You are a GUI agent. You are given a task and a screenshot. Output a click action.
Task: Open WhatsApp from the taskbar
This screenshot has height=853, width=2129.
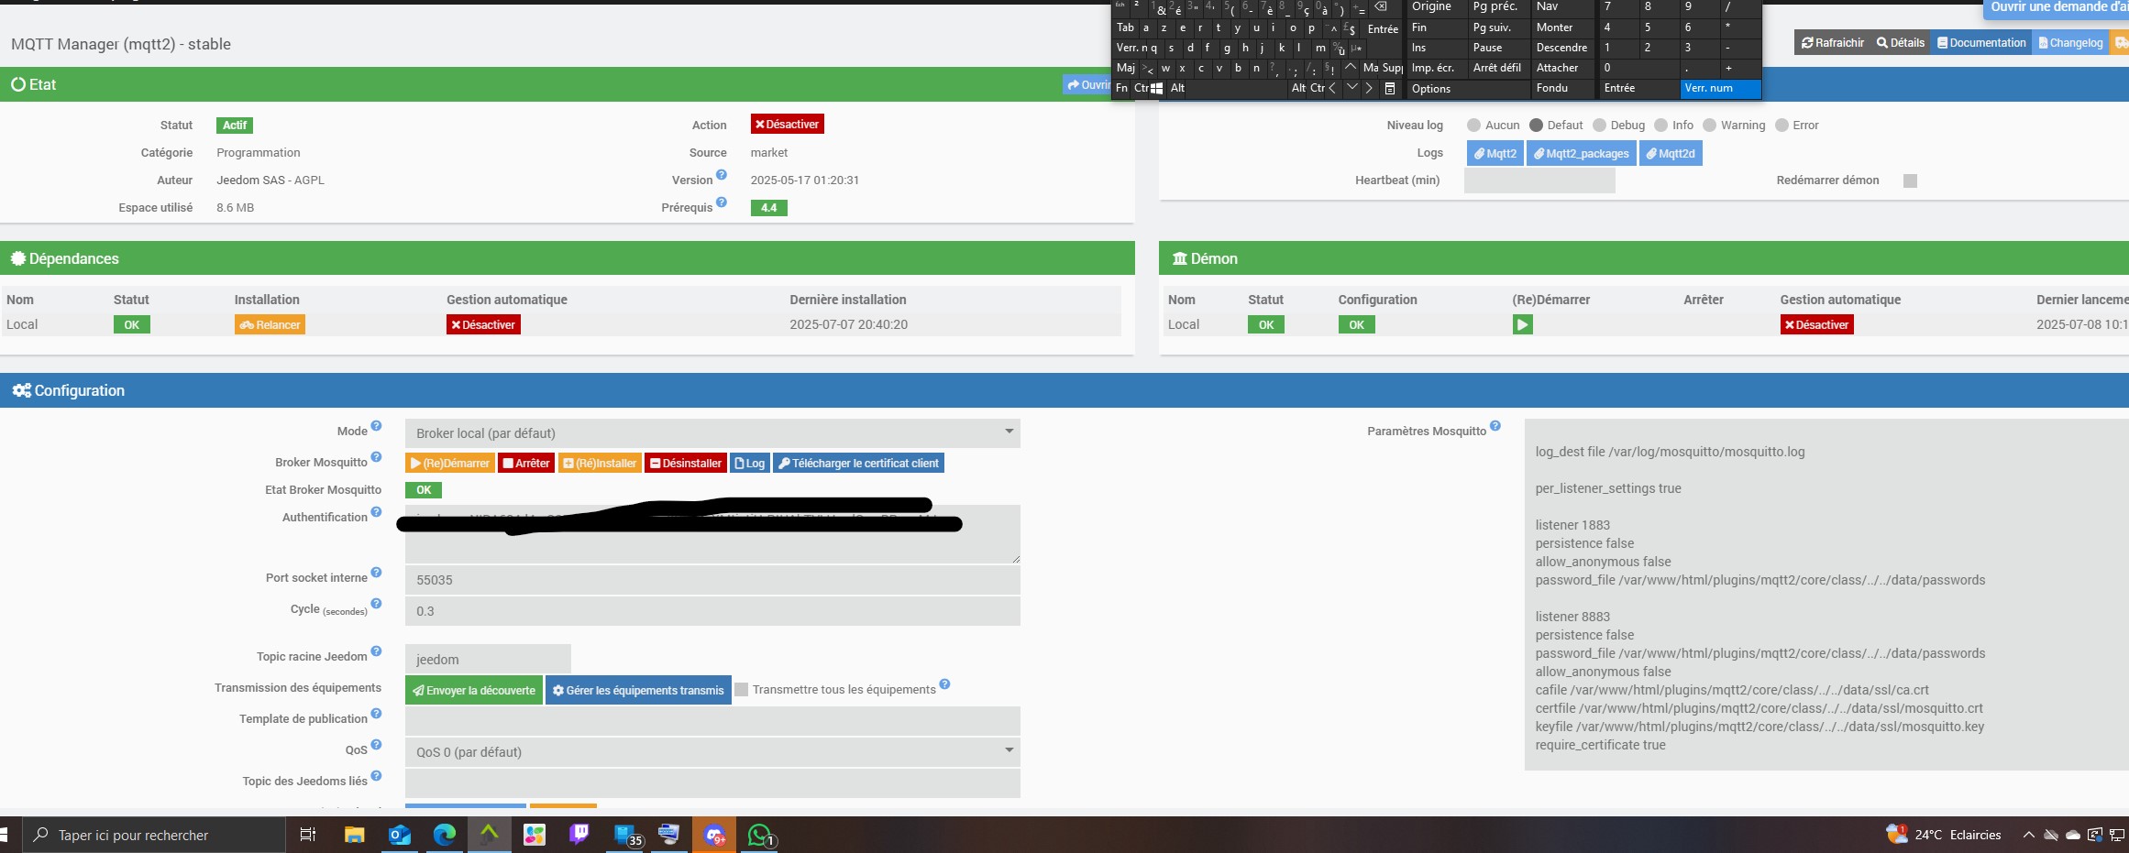[760, 835]
